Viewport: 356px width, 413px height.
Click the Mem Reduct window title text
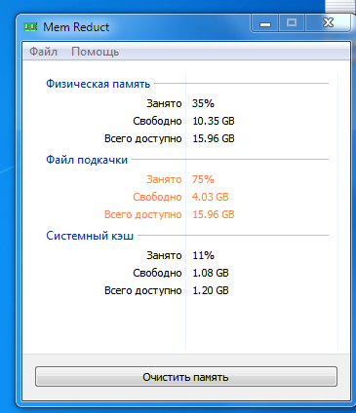click(x=76, y=27)
